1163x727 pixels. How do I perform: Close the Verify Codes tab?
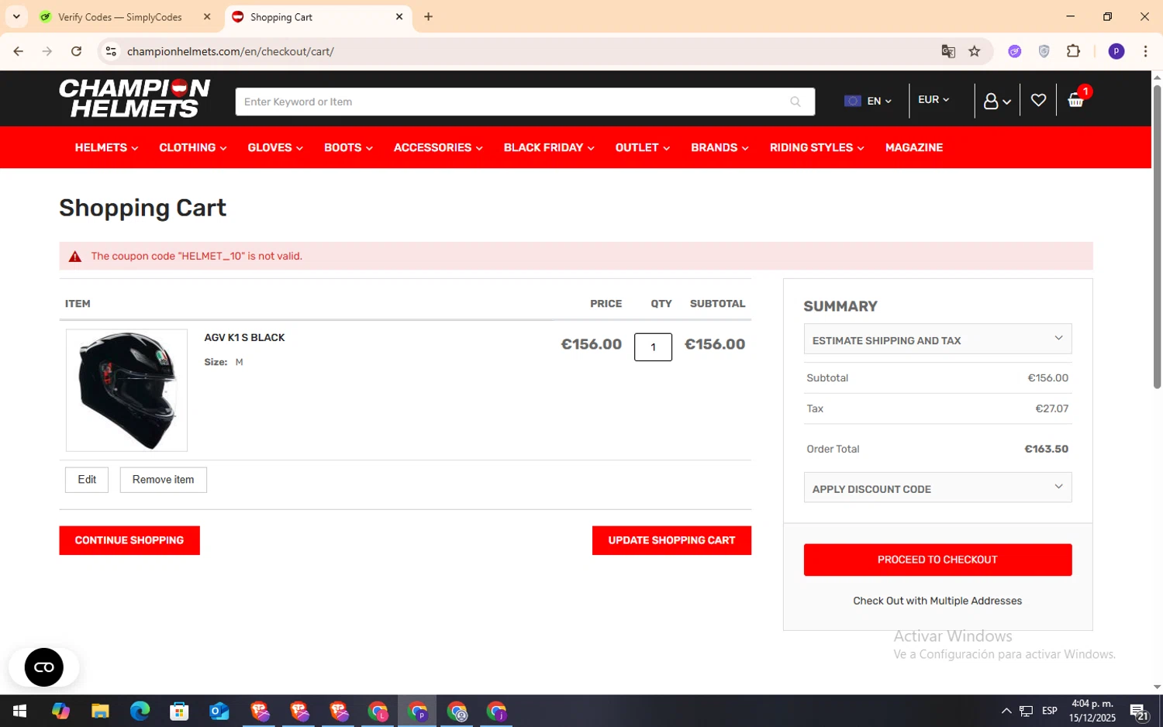tap(207, 16)
